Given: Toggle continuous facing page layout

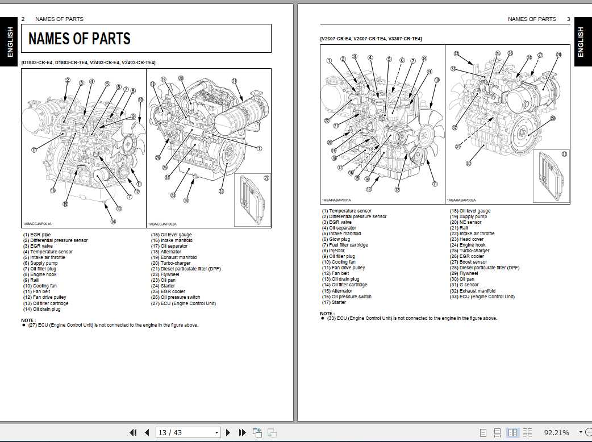Looking at the screenshot, I should point(528,432).
